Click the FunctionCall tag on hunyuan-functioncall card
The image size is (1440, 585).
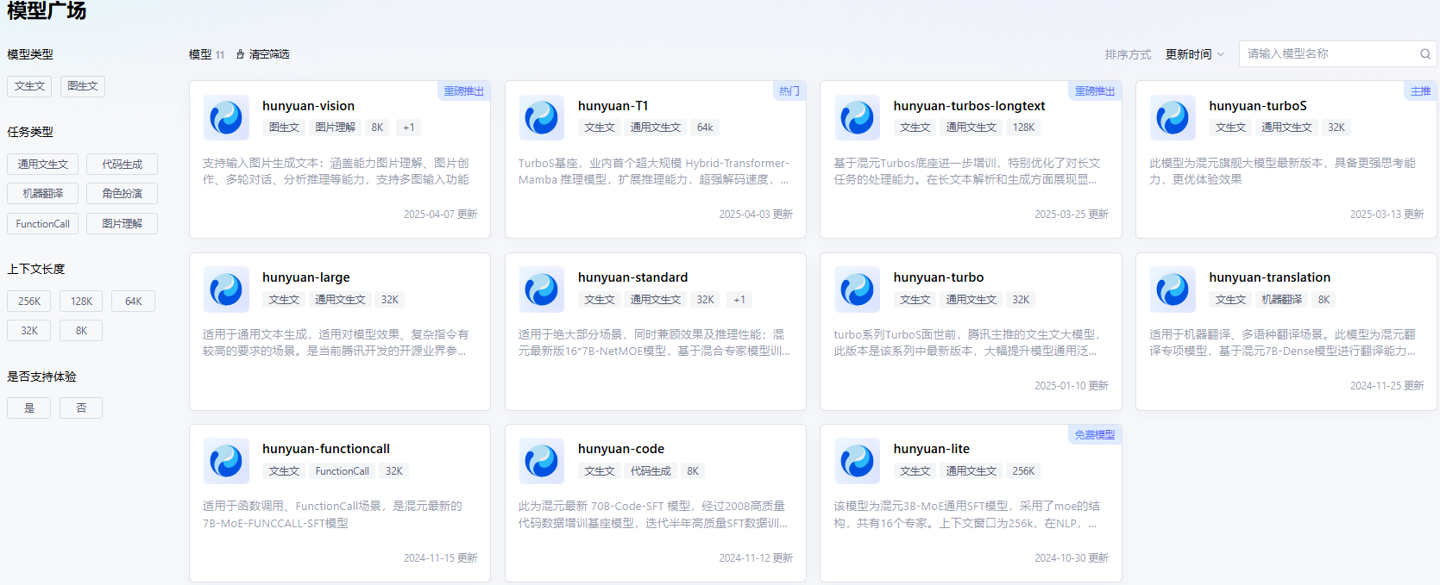tap(343, 471)
